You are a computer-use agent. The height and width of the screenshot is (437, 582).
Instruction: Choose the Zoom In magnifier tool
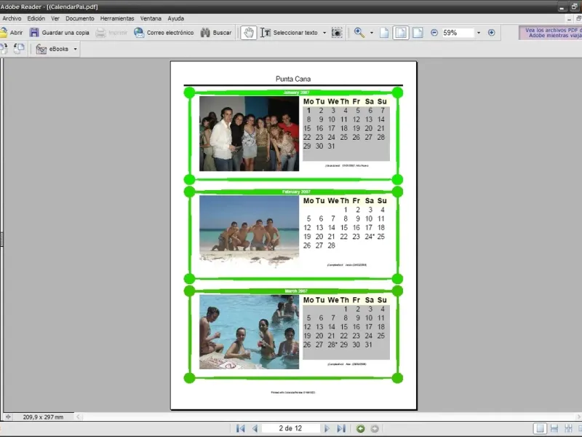click(x=359, y=33)
